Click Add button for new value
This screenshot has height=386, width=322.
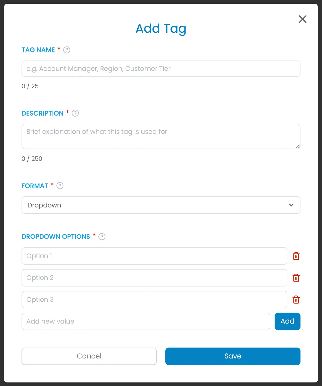pyautogui.click(x=287, y=321)
